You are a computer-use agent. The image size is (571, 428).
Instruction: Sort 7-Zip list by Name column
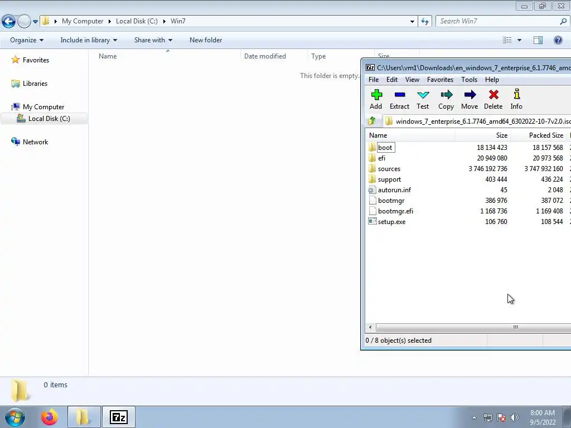point(410,135)
